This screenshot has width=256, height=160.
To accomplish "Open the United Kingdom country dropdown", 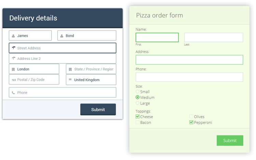I will (x=91, y=80).
